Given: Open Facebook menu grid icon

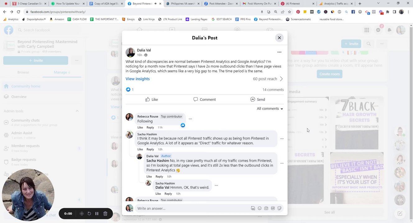Looking at the screenshot, I should [367, 30].
